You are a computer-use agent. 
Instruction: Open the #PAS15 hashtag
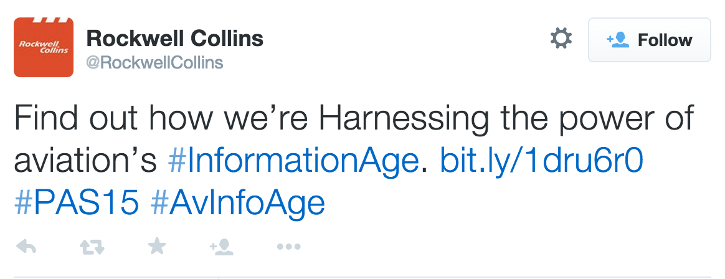[x=75, y=203]
